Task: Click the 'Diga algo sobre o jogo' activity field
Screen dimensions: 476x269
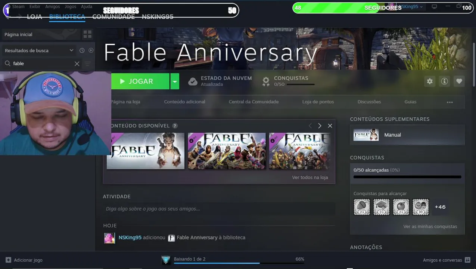Action: pyautogui.click(x=219, y=209)
